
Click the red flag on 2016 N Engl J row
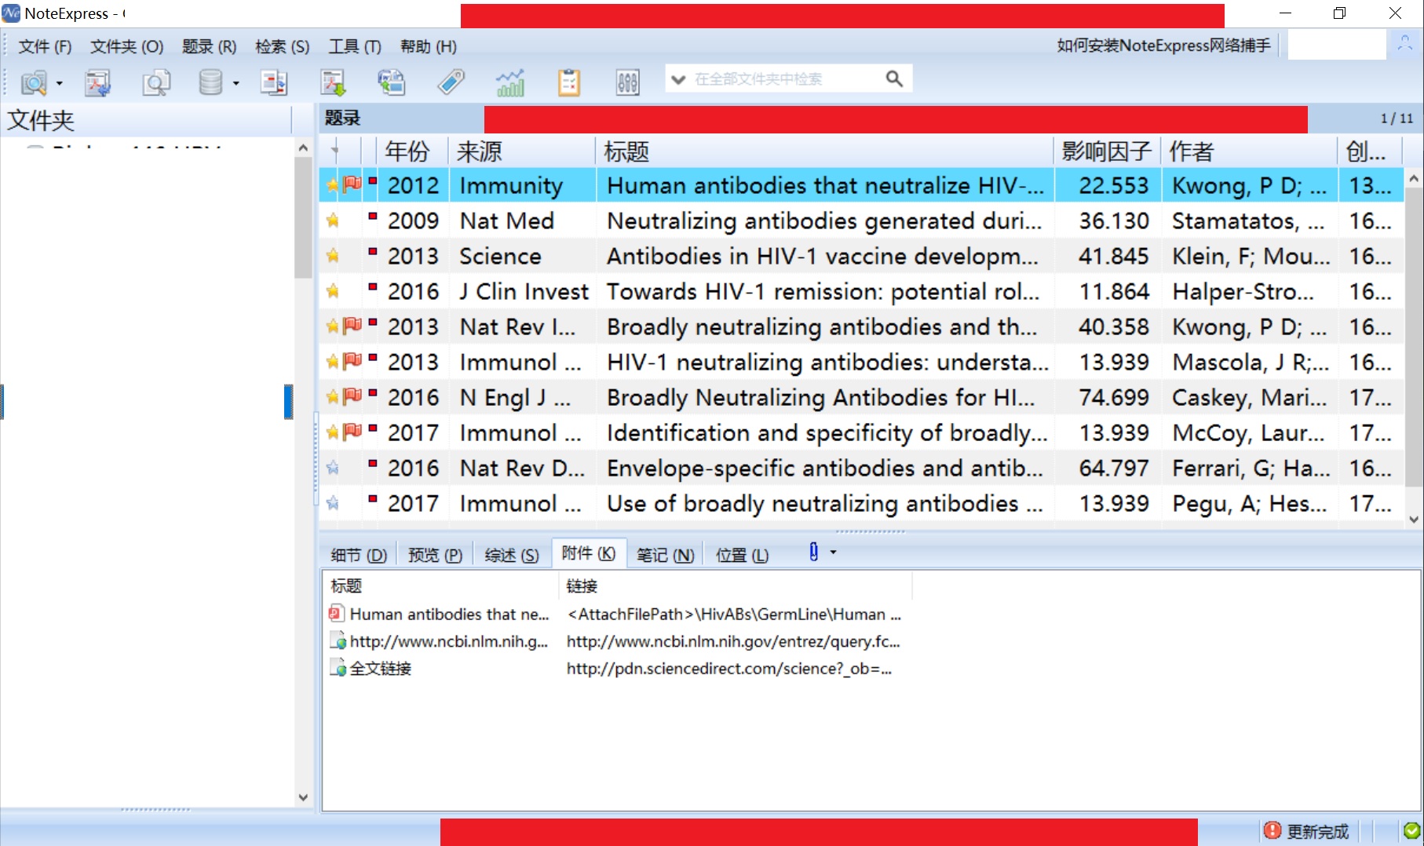(353, 396)
